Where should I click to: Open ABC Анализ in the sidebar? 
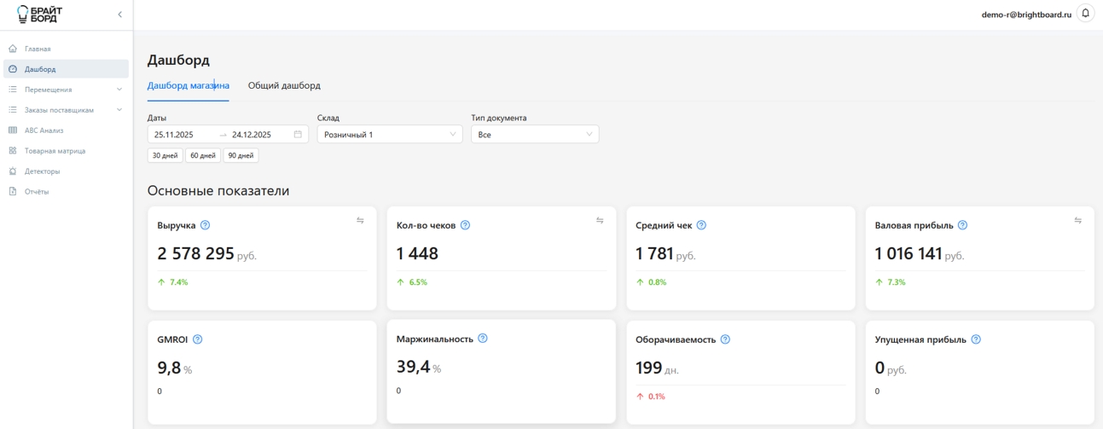point(44,130)
